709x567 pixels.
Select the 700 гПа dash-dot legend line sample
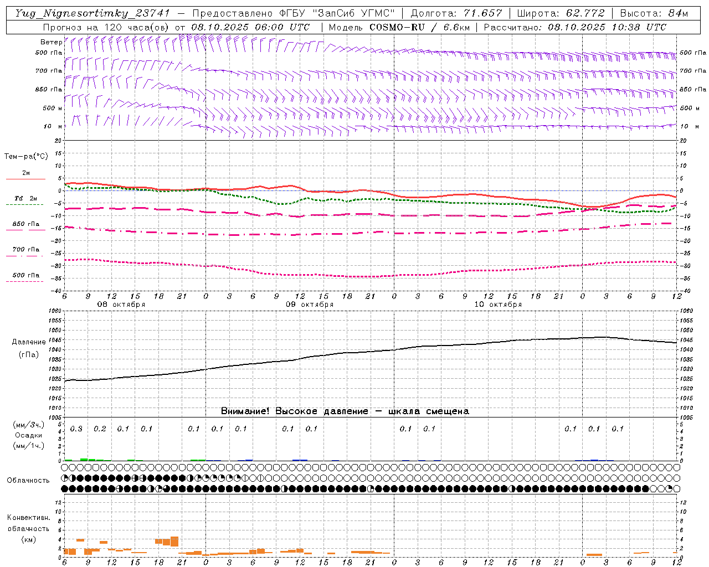pyautogui.click(x=25, y=256)
